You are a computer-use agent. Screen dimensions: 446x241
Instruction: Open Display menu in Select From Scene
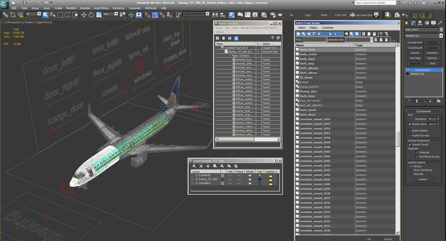(313, 28)
